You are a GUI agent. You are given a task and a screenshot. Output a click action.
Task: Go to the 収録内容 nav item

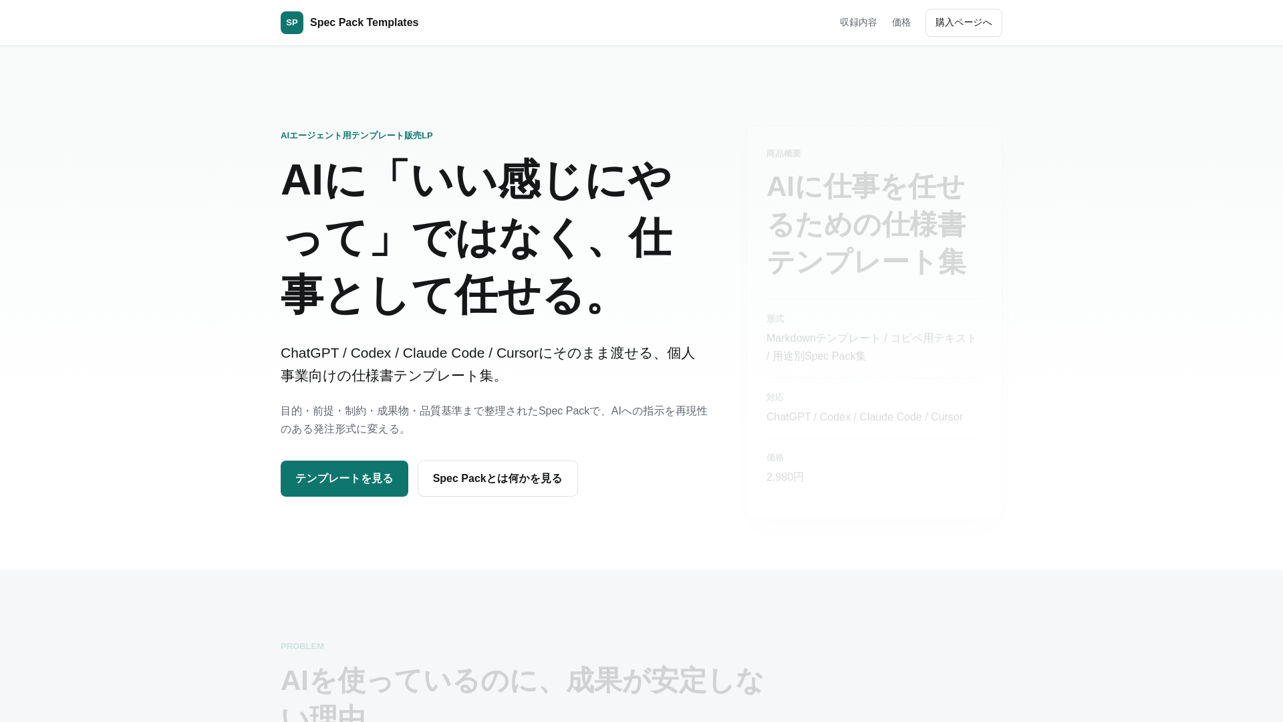point(858,23)
